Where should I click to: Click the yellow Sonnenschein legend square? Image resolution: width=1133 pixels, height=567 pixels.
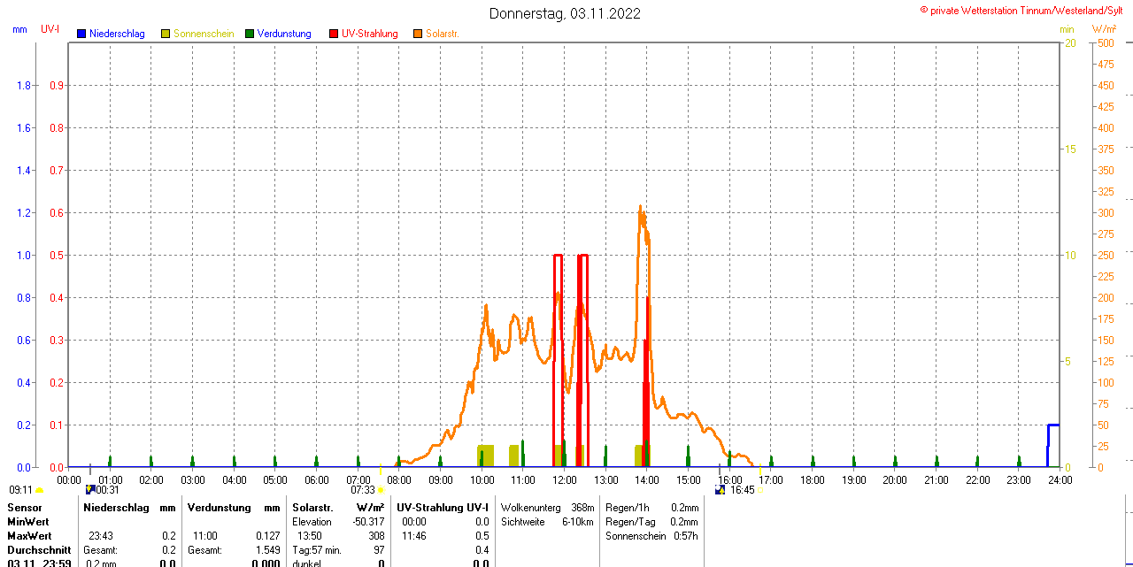click(166, 34)
